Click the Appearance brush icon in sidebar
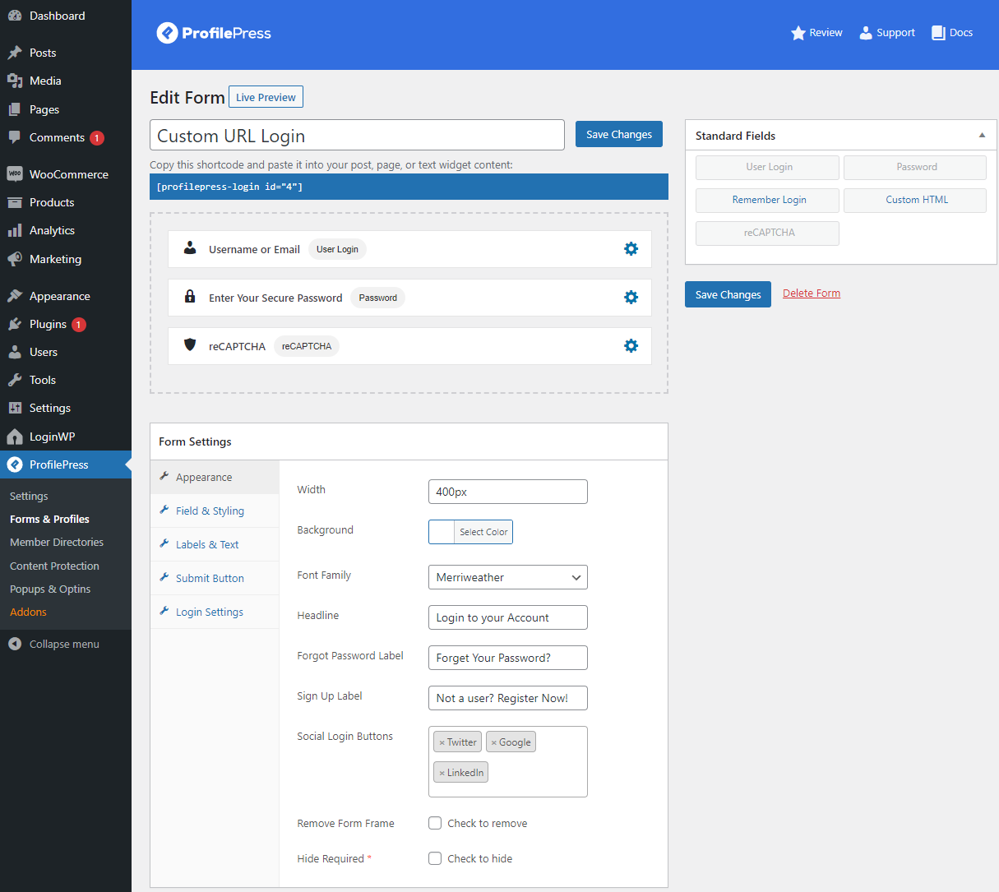Image resolution: width=999 pixels, height=892 pixels. [15, 296]
